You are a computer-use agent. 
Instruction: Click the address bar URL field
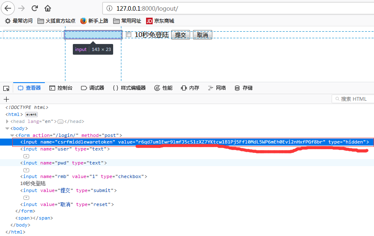(239, 8)
